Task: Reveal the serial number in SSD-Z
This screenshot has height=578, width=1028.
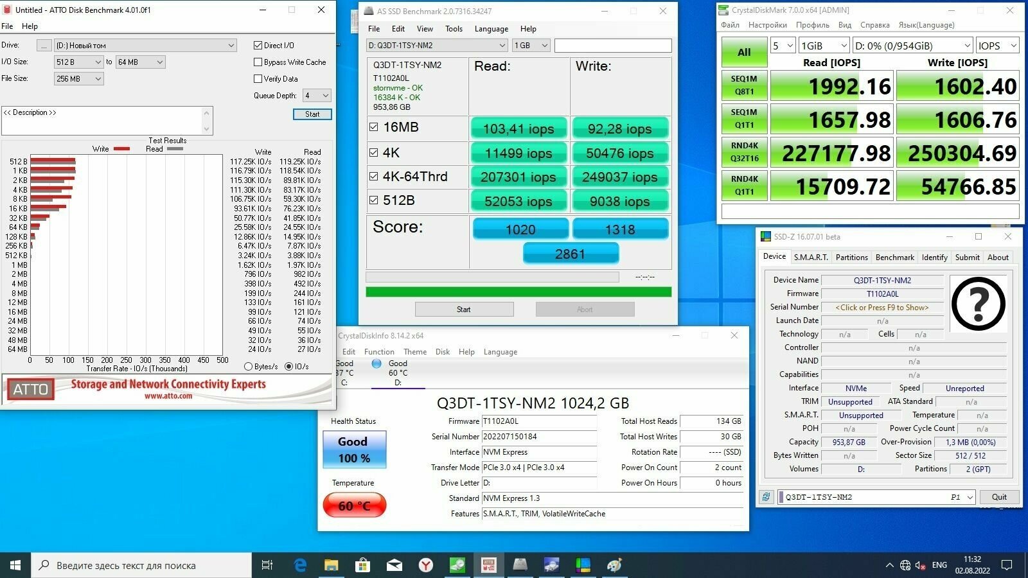Action: tap(882, 308)
